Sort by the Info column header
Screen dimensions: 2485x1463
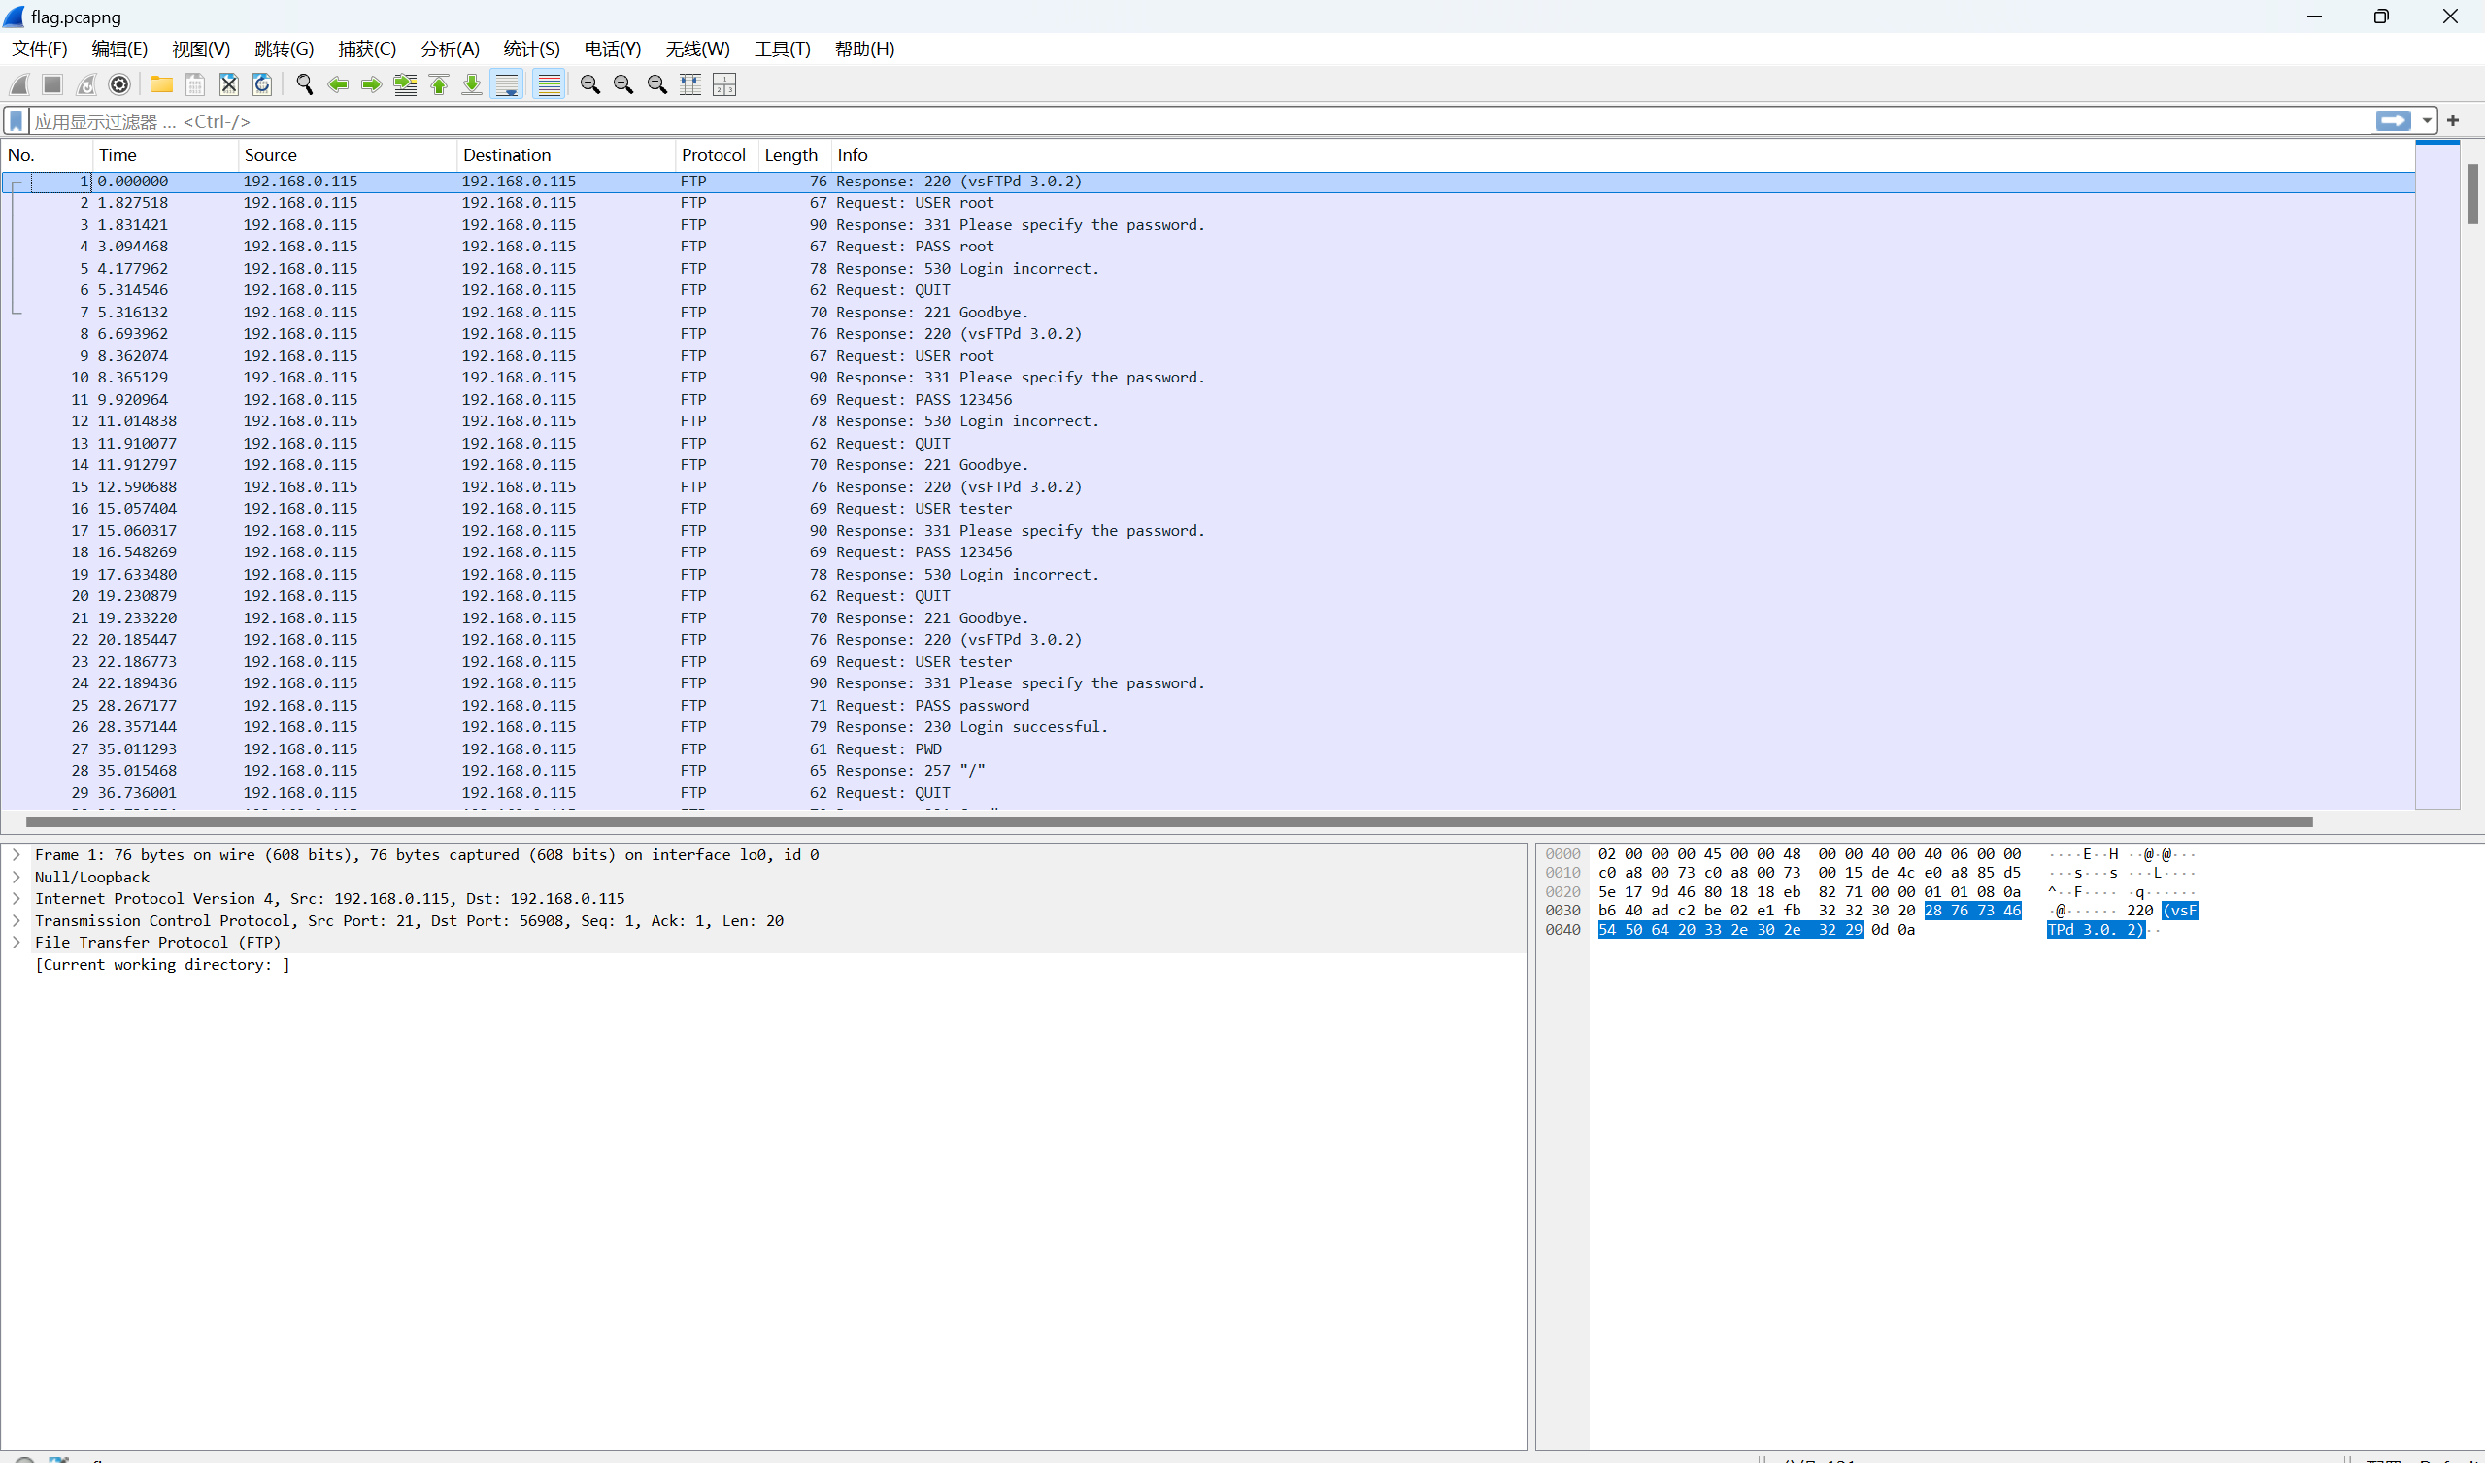(1623, 154)
